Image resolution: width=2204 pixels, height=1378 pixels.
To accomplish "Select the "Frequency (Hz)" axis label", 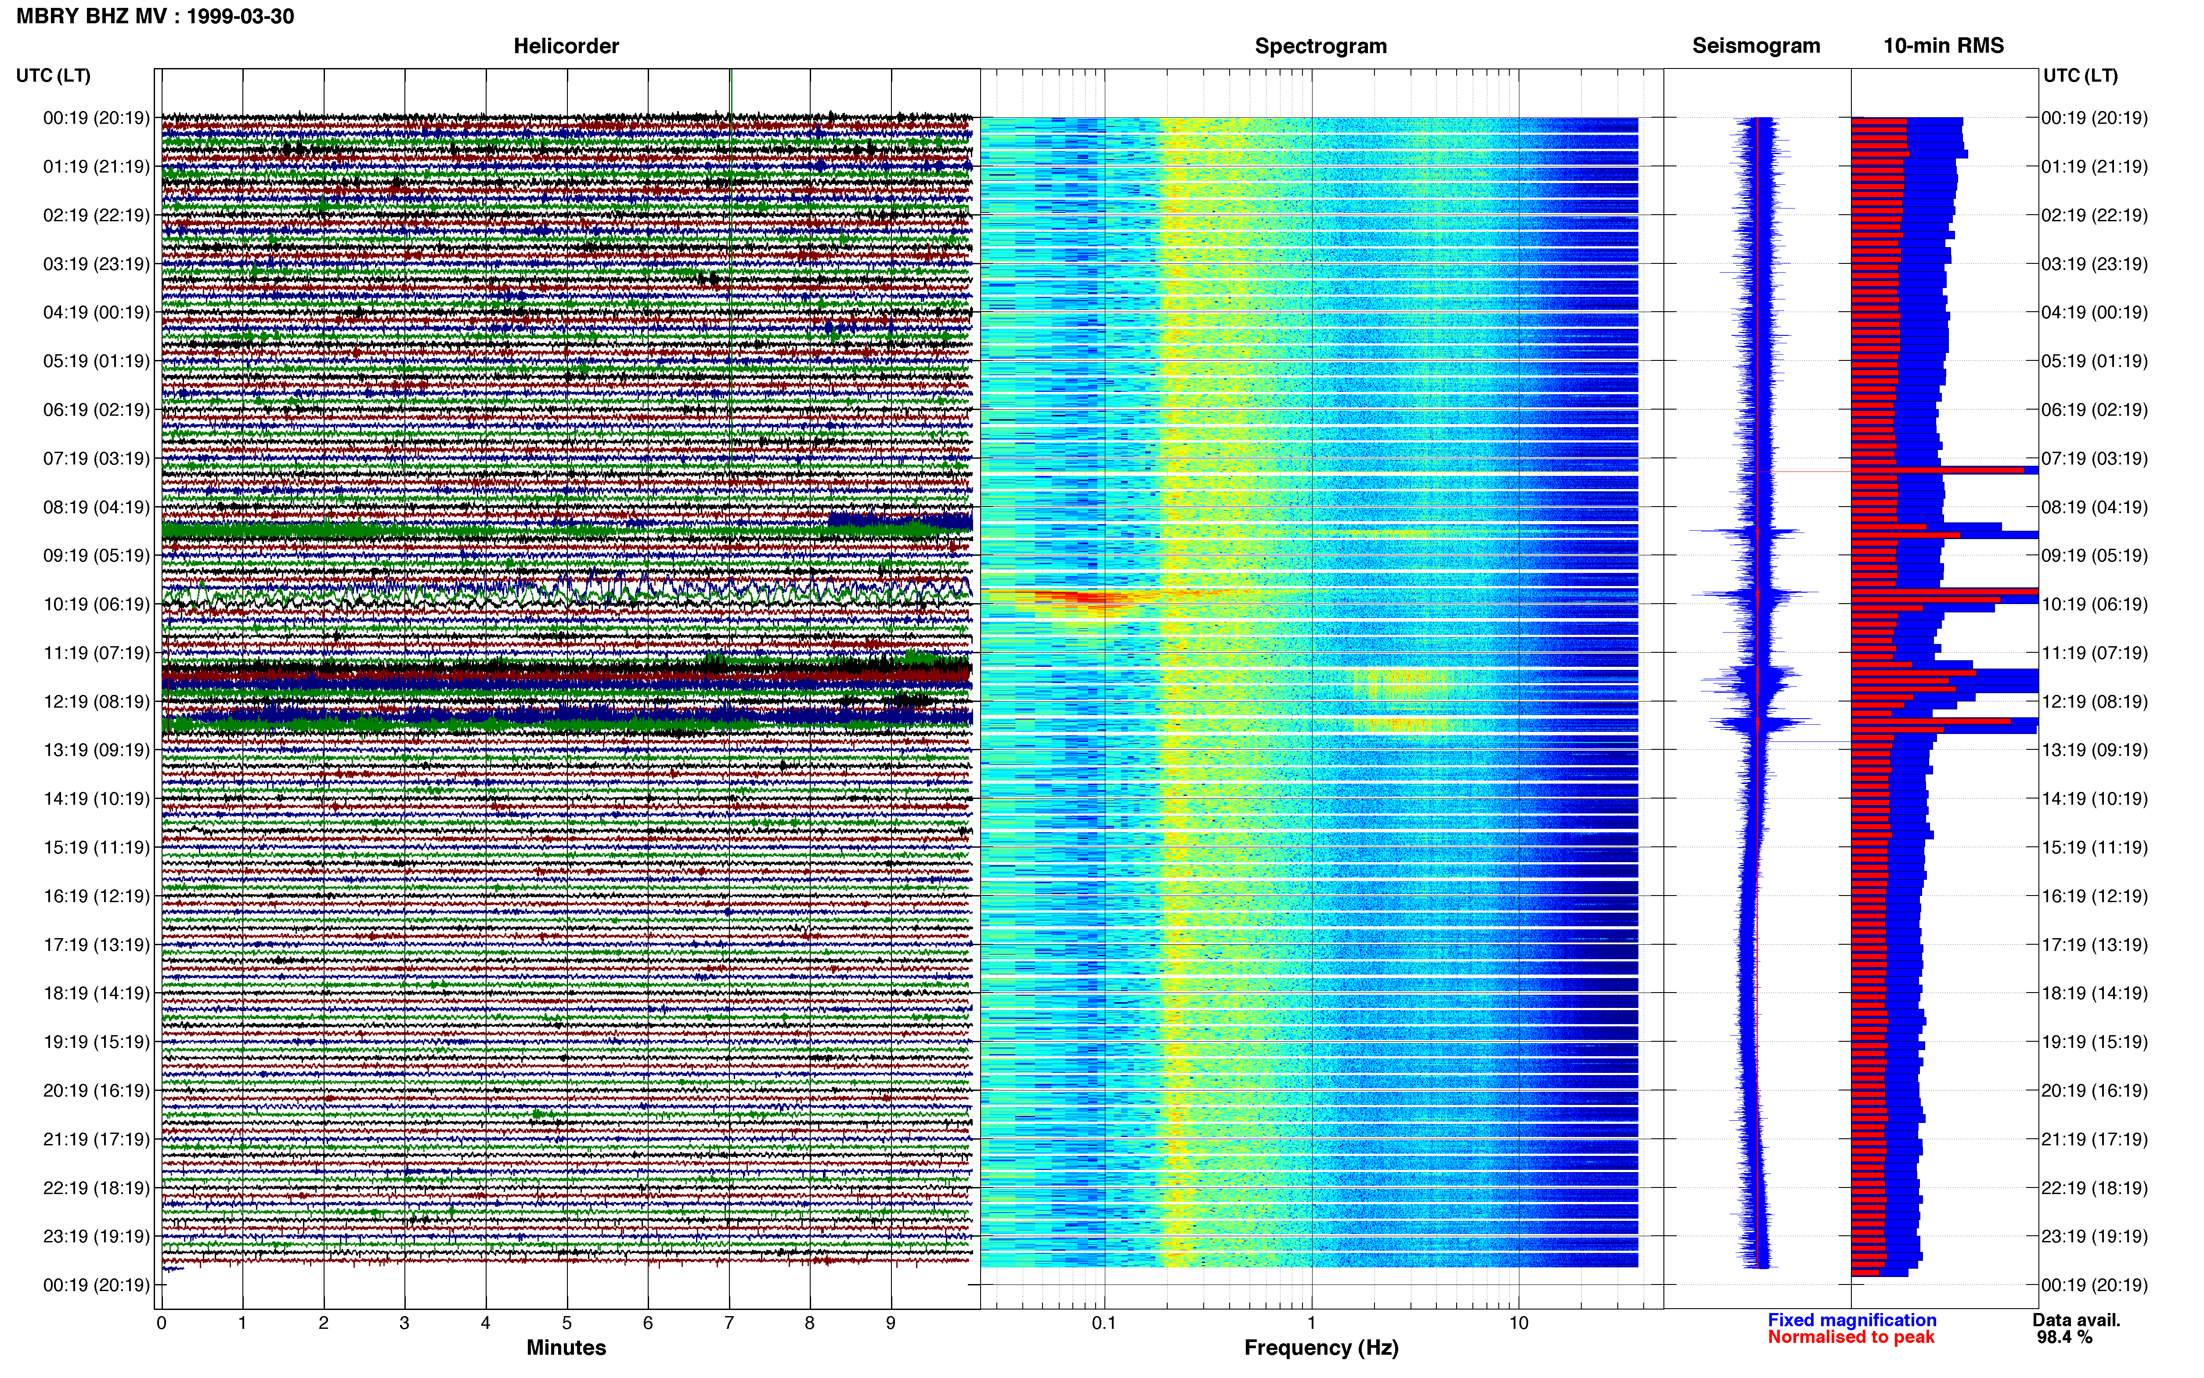I will (x=1321, y=1348).
